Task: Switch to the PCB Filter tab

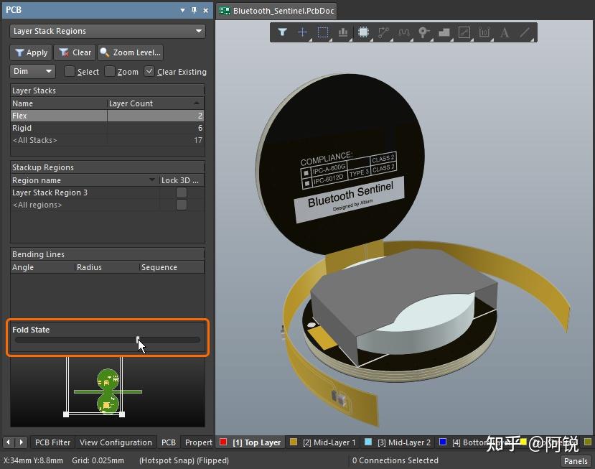Action: (x=52, y=442)
